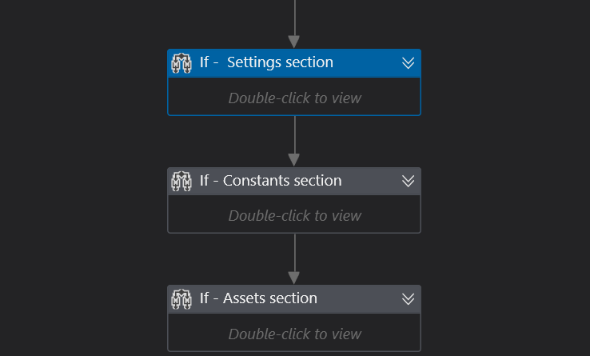Screen dimensions: 590x356
Task: Expand the If - Settings section activity
Action: point(408,62)
